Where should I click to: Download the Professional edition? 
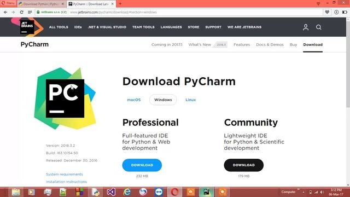pyautogui.click(x=142, y=165)
